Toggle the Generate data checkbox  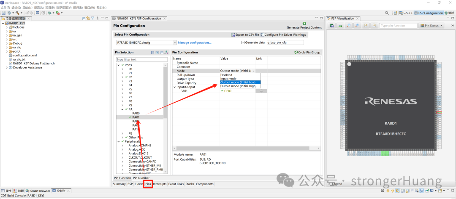pos(243,42)
